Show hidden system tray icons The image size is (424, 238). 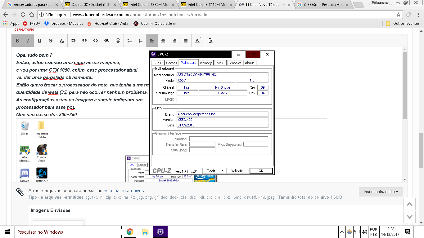[342, 232]
